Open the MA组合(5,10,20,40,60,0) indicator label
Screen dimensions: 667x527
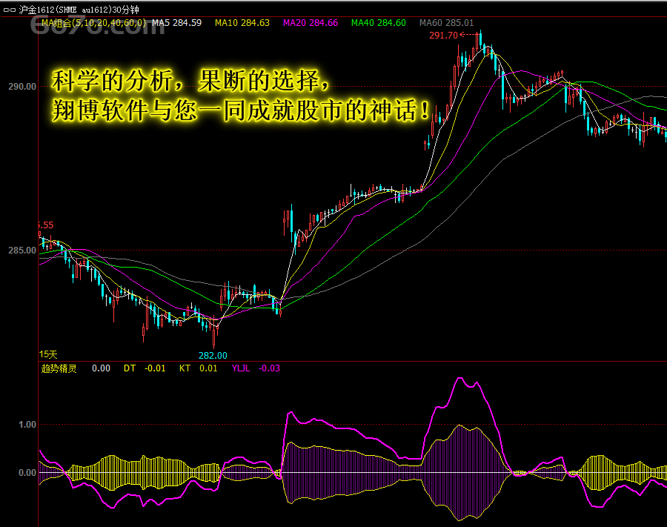coord(93,23)
